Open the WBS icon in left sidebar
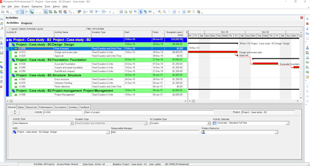The width and height of the screenshot is (311, 166). coord(1,67)
